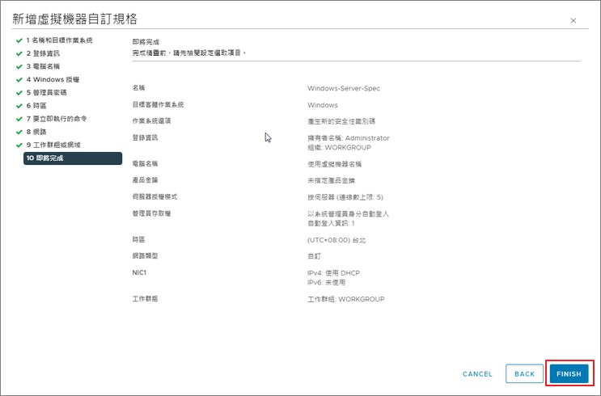Click the green checkmark beside step 1
The image size is (601, 396).
19,40
